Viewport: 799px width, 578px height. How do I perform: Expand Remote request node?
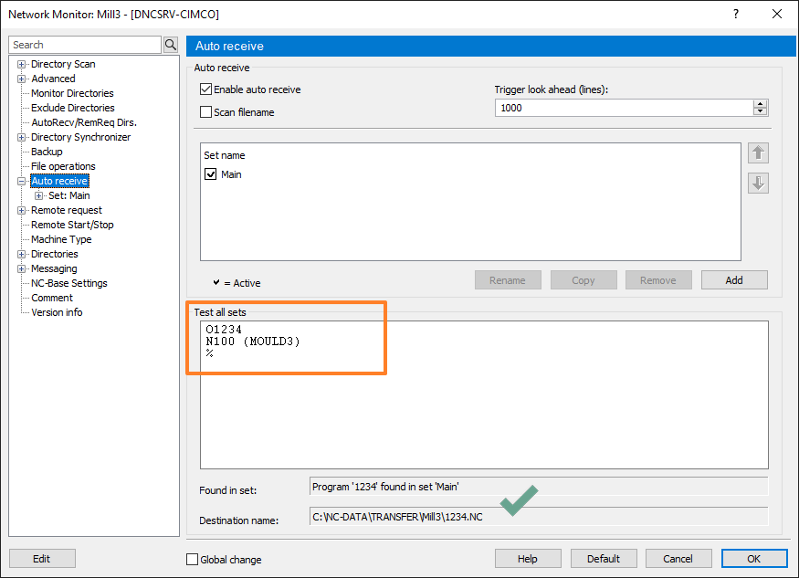[21, 210]
